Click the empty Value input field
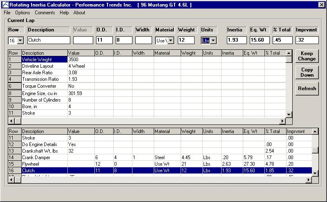This screenshot has height=202, width=327. [x=83, y=40]
